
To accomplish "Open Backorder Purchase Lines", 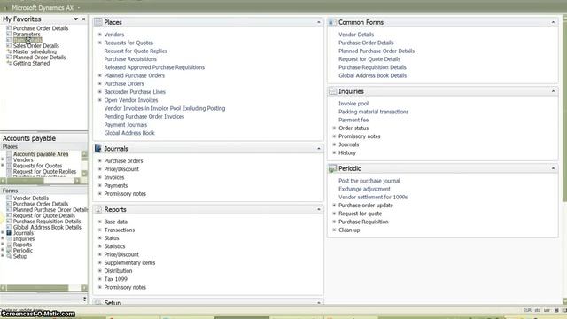I will 135,92.
